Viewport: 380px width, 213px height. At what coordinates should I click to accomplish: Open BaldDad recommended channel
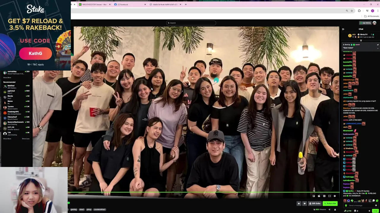point(16,87)
